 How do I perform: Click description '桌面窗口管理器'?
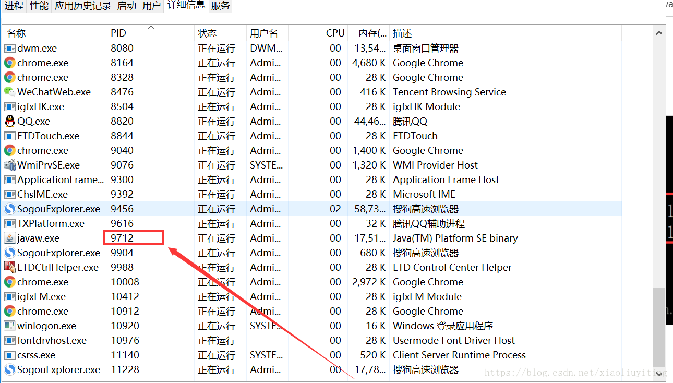tap(426, 48)
